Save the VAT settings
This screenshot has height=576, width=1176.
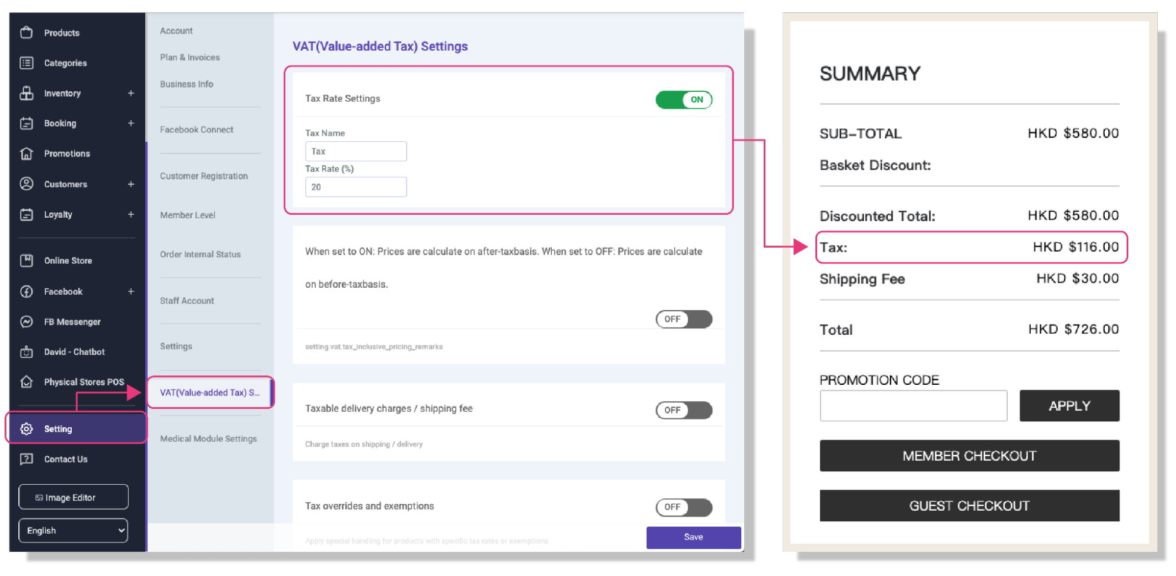click(x=694, y=537)
